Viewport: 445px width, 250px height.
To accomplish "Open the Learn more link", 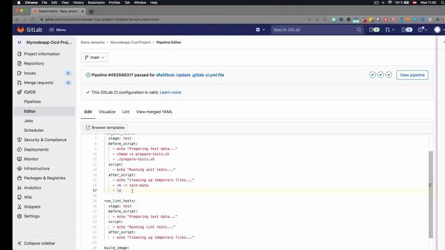I will [170, 92].
